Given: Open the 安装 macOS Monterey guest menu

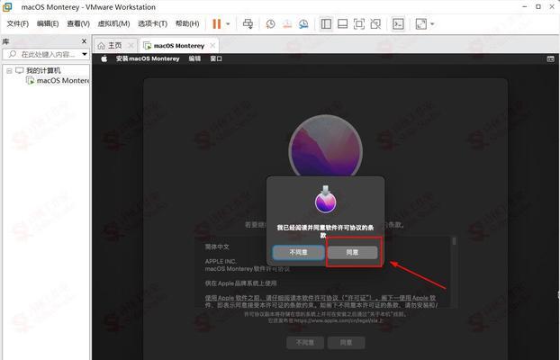Looking at the screenshot, I should coord(148,58).
